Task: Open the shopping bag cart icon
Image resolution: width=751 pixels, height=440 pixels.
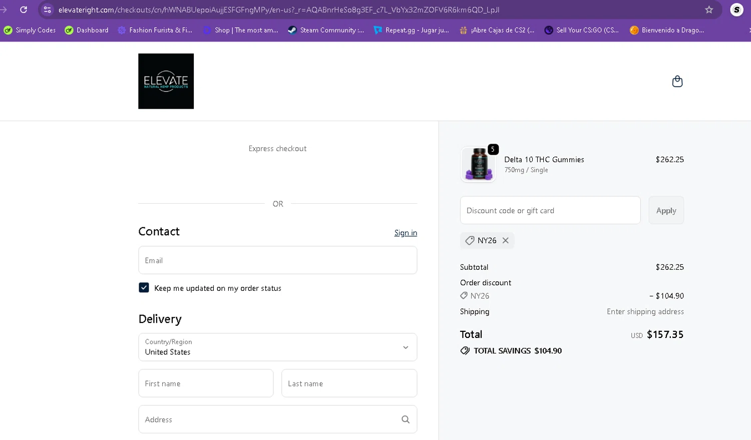Action: click(x=677, y=81)
